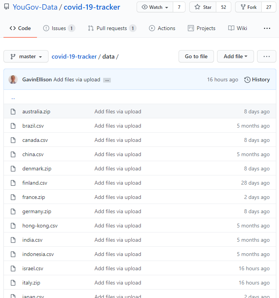279x298 pixels.
Task: Click file icon beside finland.csv
Action: click(x=13, y=183)
